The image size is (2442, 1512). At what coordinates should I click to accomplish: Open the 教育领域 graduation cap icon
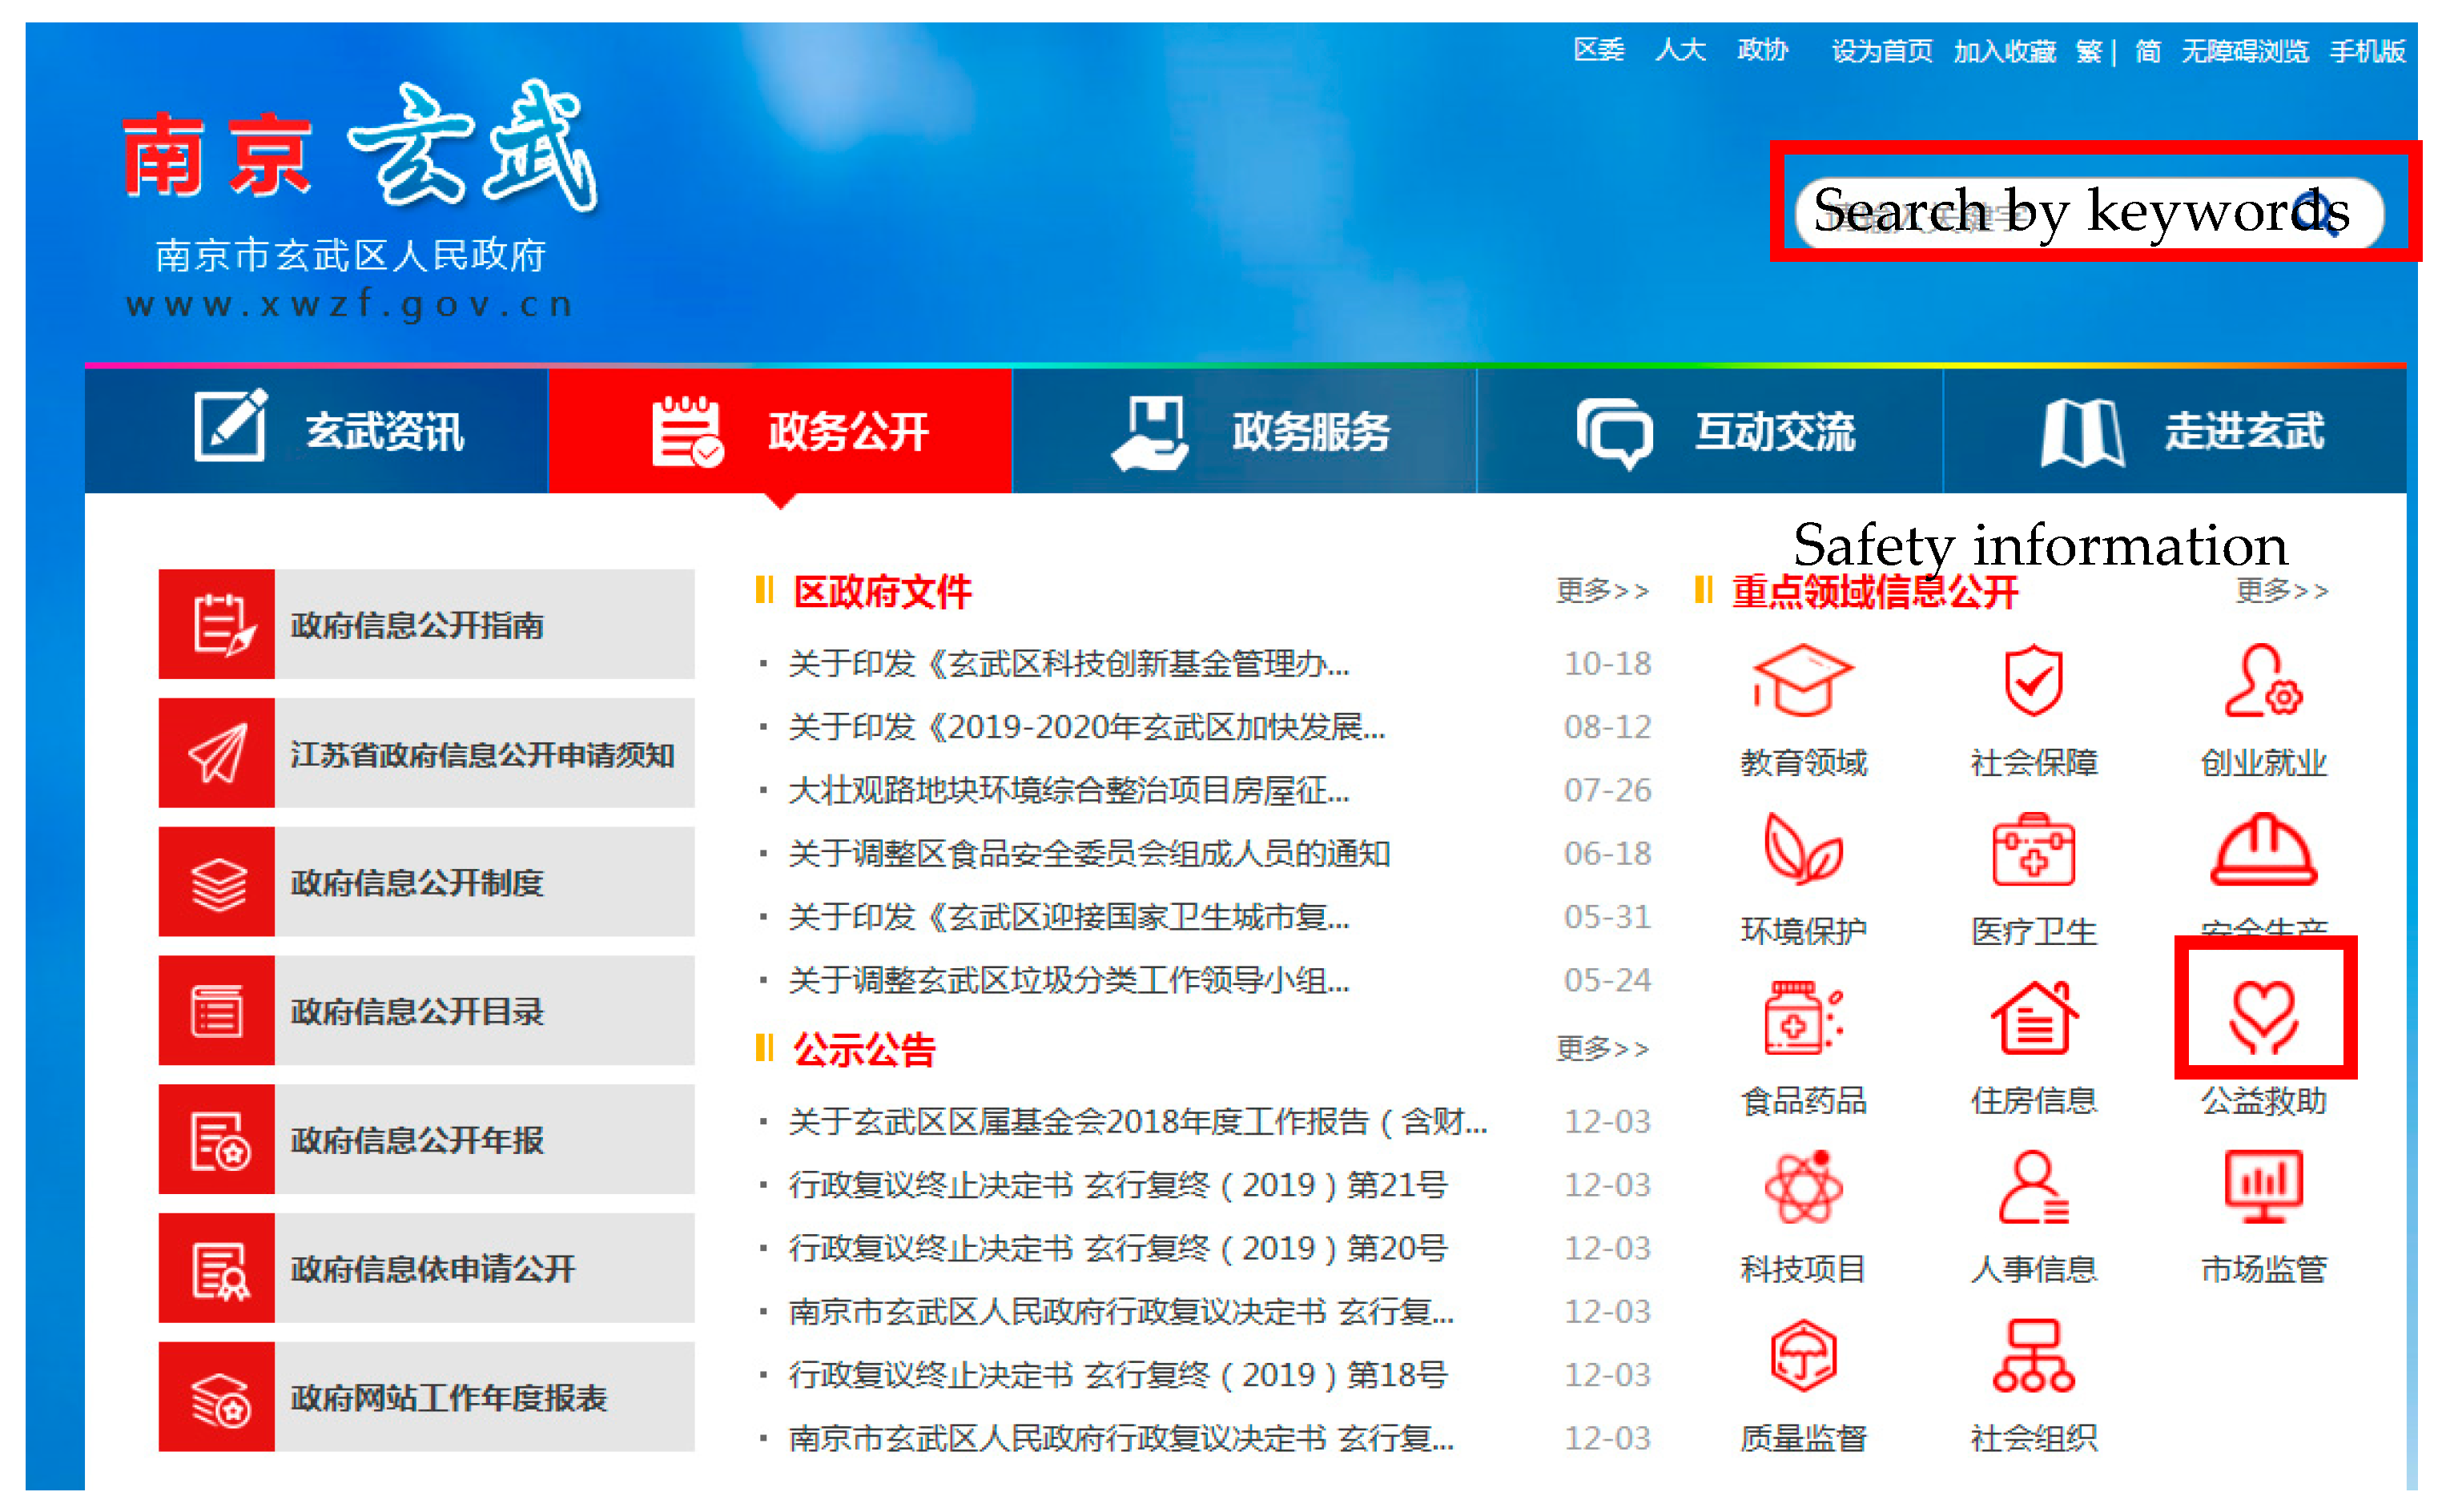coord(1802,681)
